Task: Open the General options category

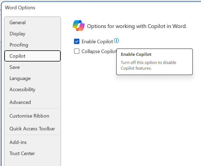Action: point(32,23)
